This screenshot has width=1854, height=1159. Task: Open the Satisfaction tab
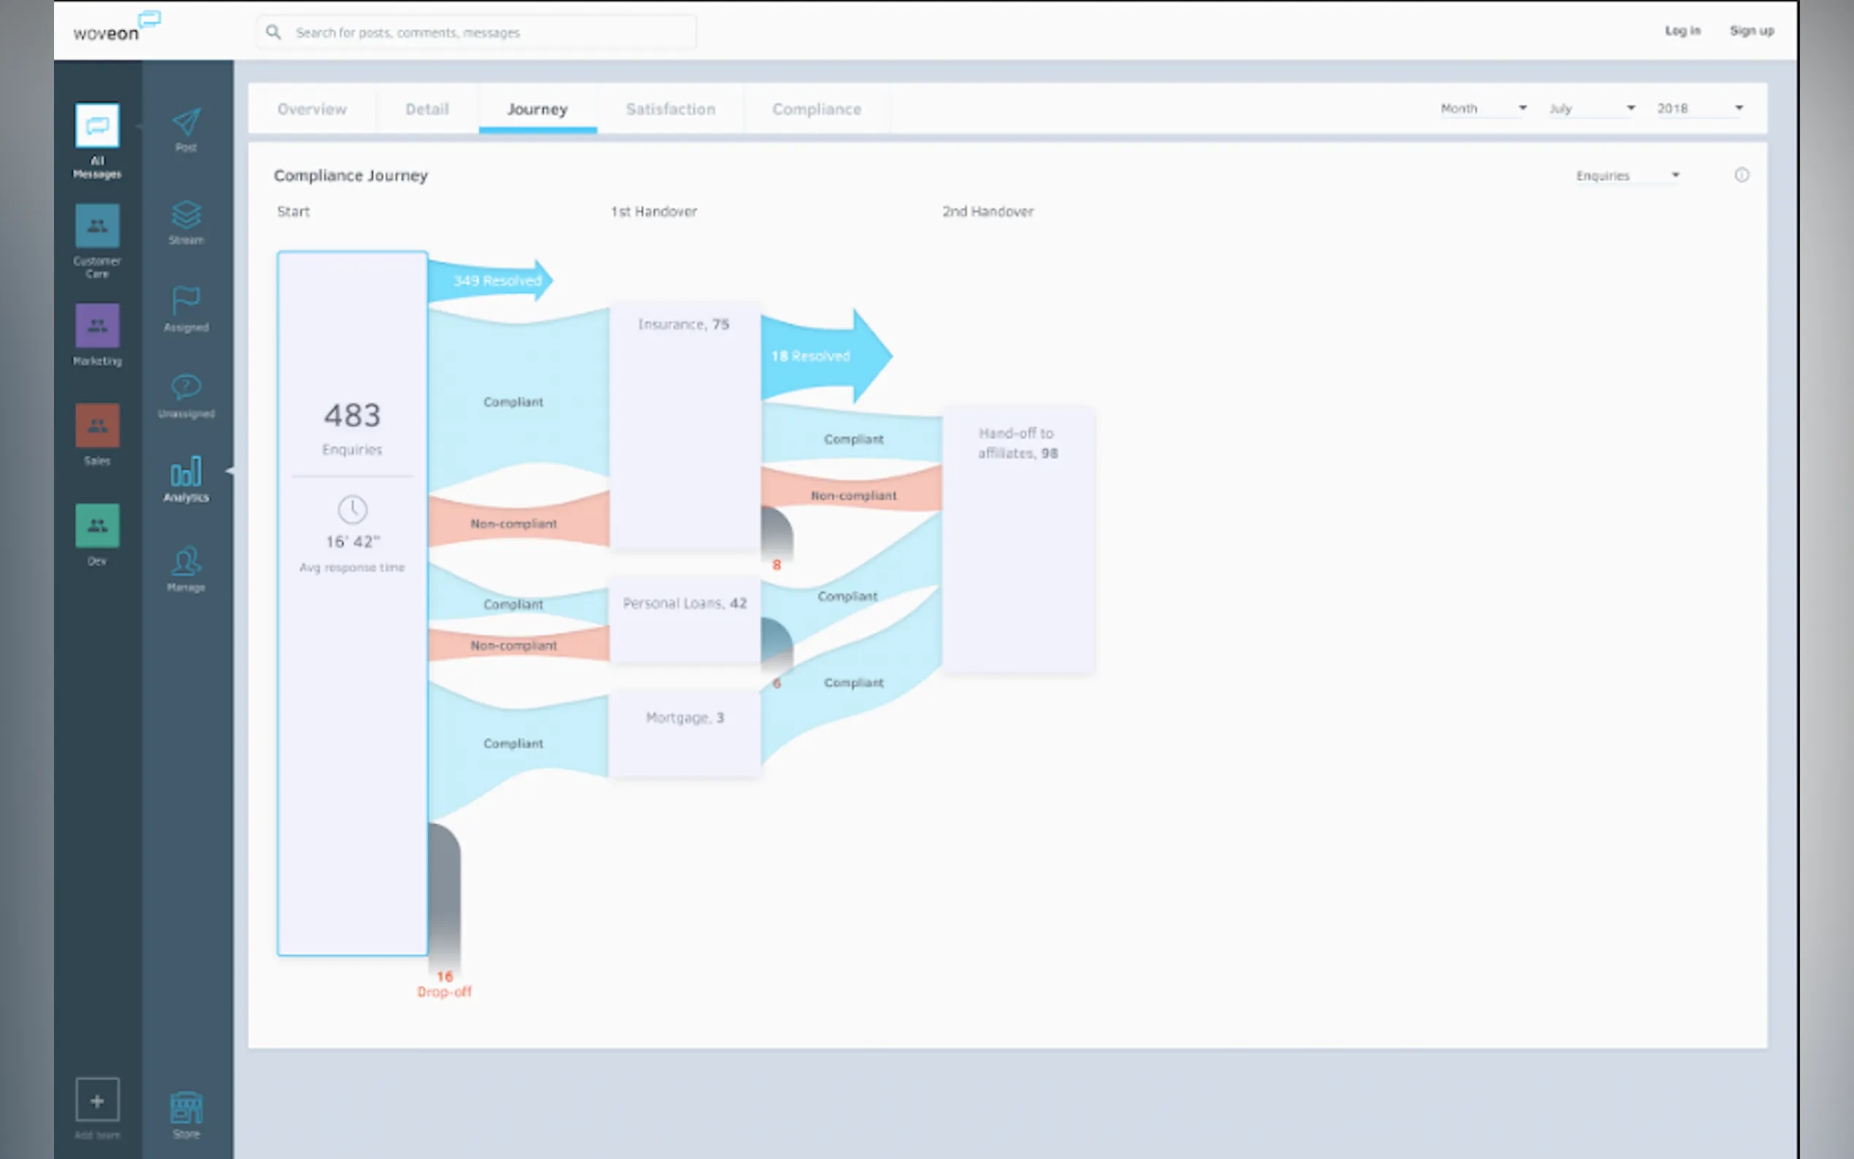(x=670, y=109)
